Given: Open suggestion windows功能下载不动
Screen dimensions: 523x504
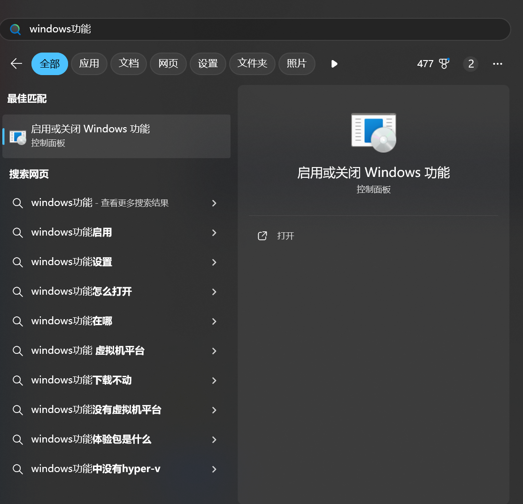Looking at the screenshot, I should tap(115, 380).
